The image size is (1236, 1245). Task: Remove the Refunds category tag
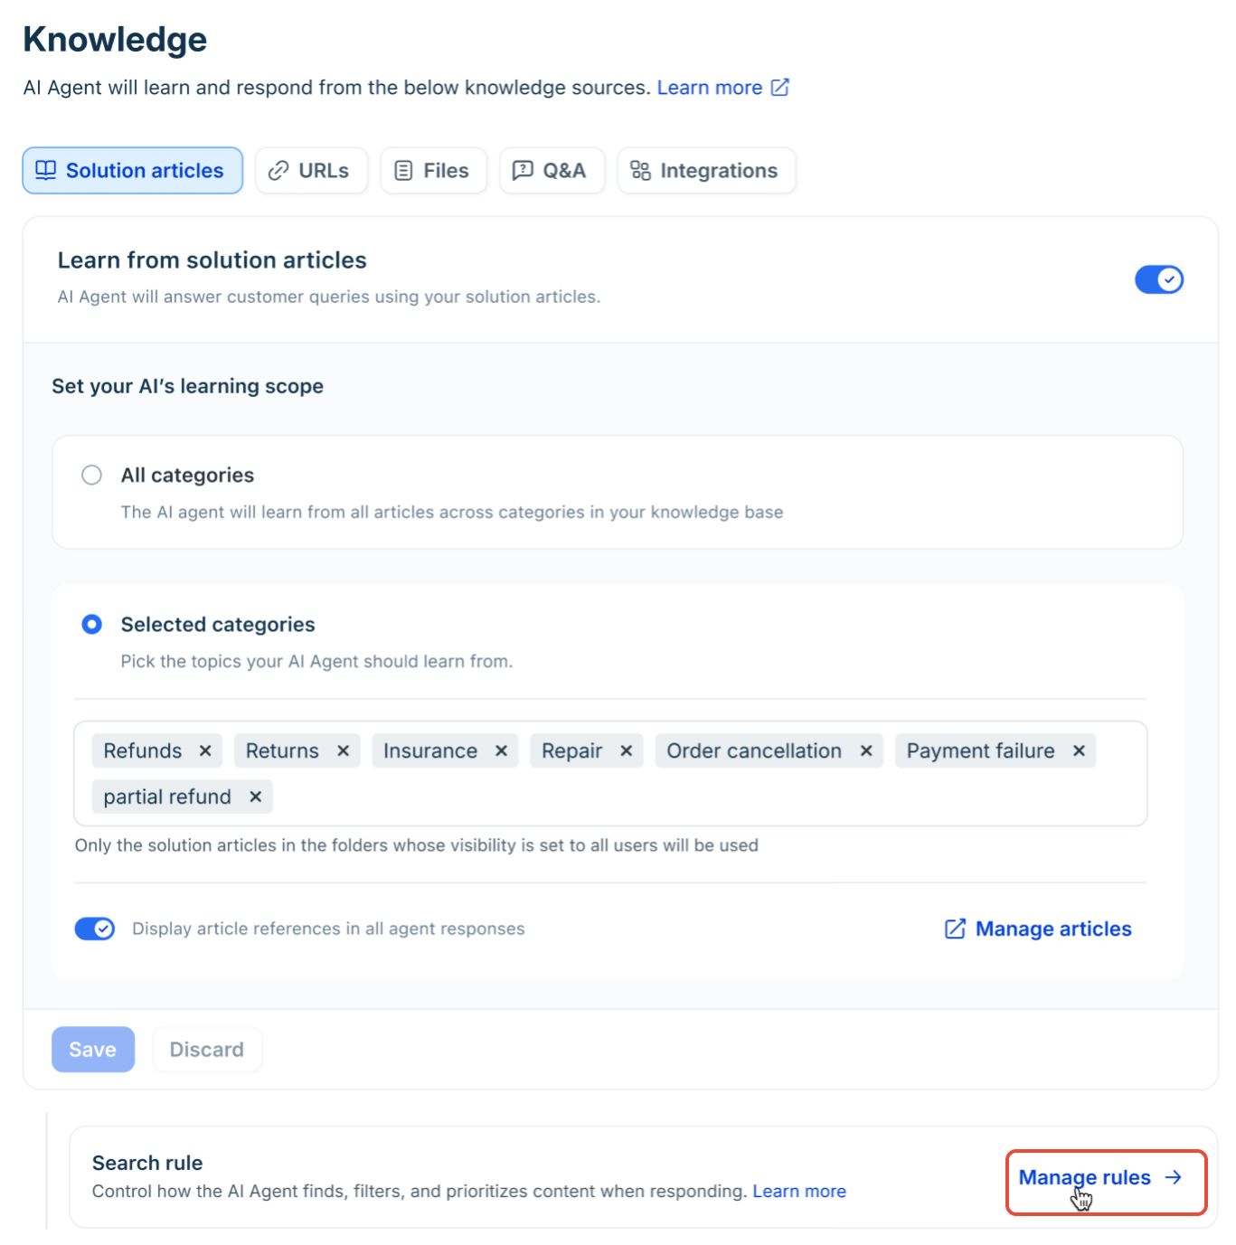(x=205, y=751)
